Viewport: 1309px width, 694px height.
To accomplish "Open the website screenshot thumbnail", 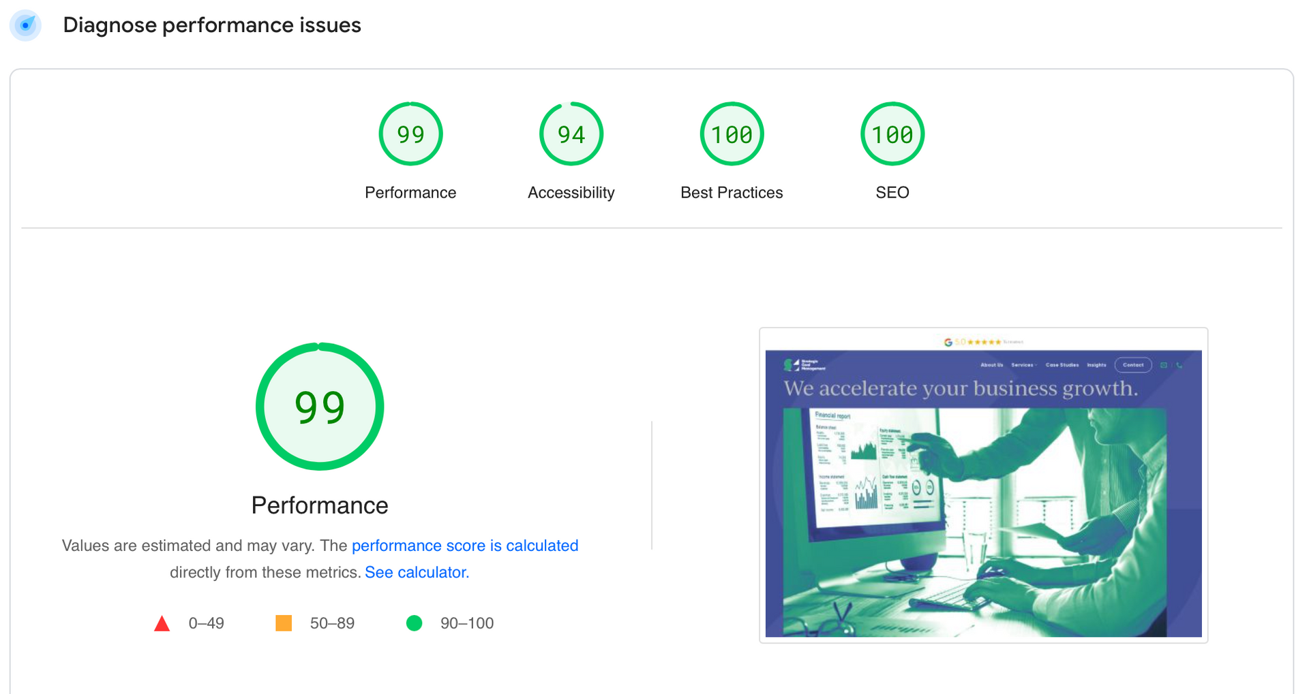I will click(983, 485).
